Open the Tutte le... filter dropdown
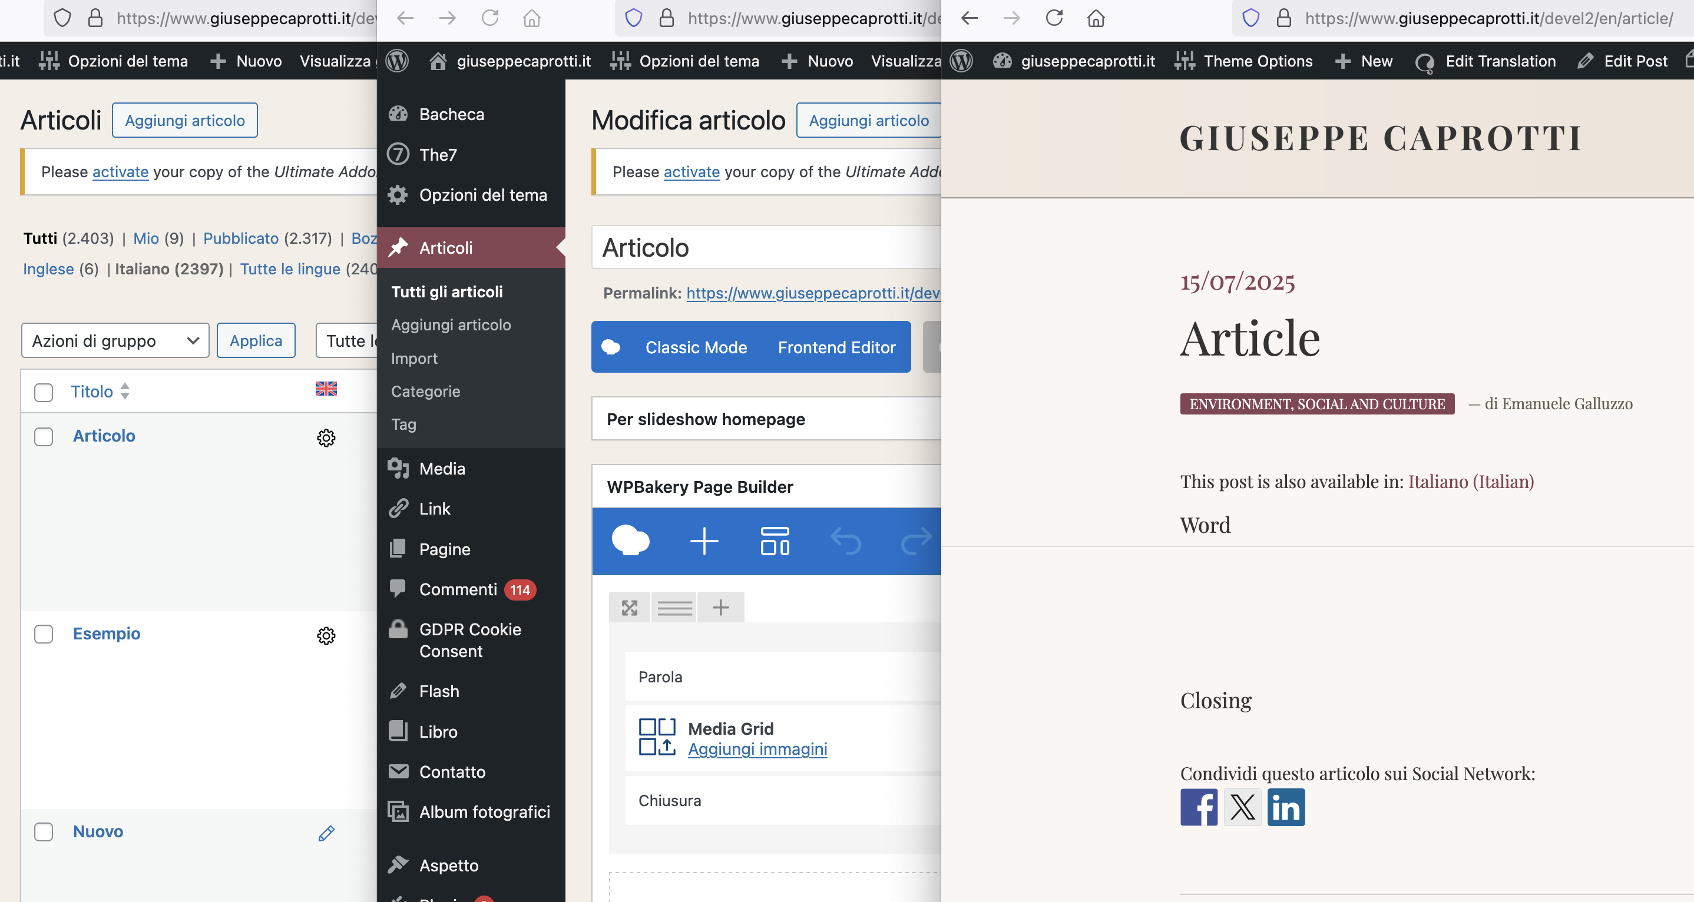 [x=346, y=340]
